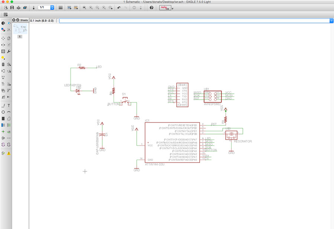Expand the arrow next to DesignLink
The image size is (334, 229).
click(x=173, y=9)
